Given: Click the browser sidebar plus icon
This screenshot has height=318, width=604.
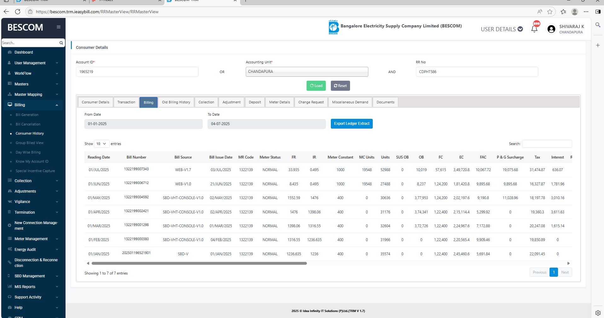Looking at the screenshot, I should (x=598, y=45).
